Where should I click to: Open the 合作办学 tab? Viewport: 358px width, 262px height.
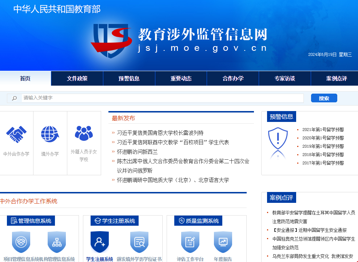(x=232, y=78)
